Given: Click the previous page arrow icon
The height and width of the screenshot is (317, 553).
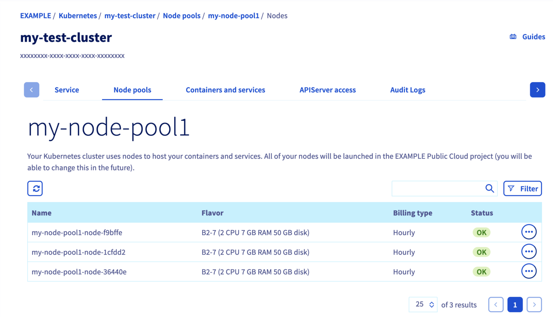Looking at the screenshot, I should [x=496, y=304].
